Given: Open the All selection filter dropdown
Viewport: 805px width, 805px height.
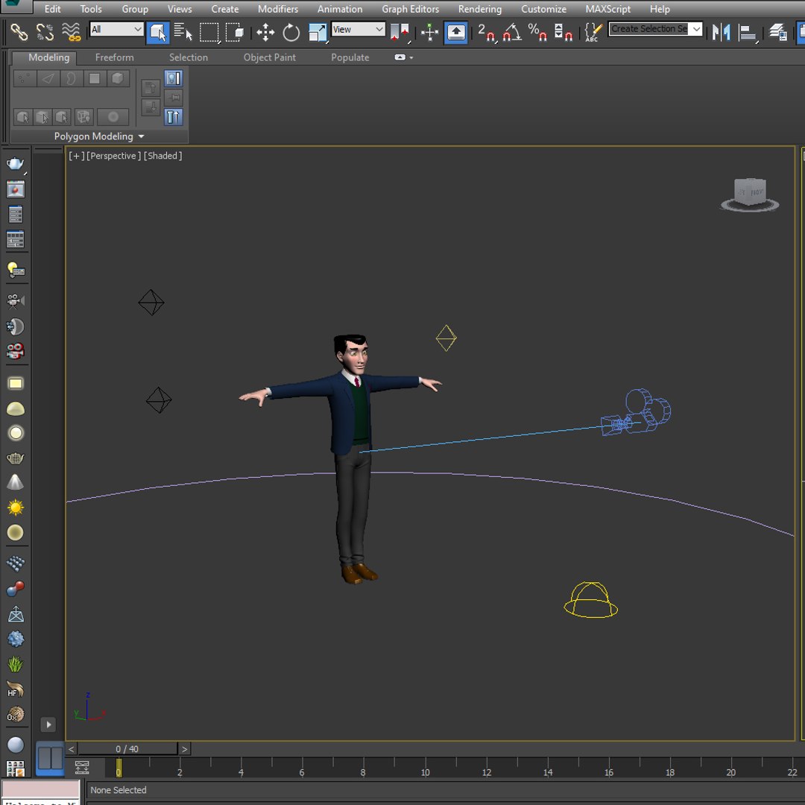Looking at the screenshot, I should click(116, 29).
